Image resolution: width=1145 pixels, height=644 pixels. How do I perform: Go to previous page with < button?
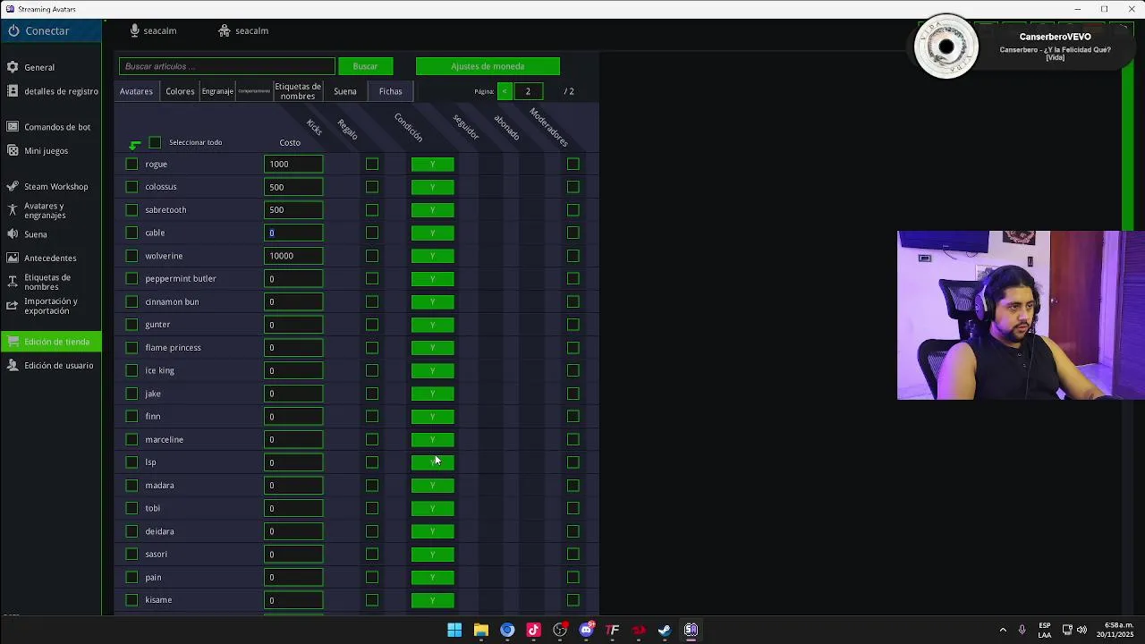tap(505, 91)
